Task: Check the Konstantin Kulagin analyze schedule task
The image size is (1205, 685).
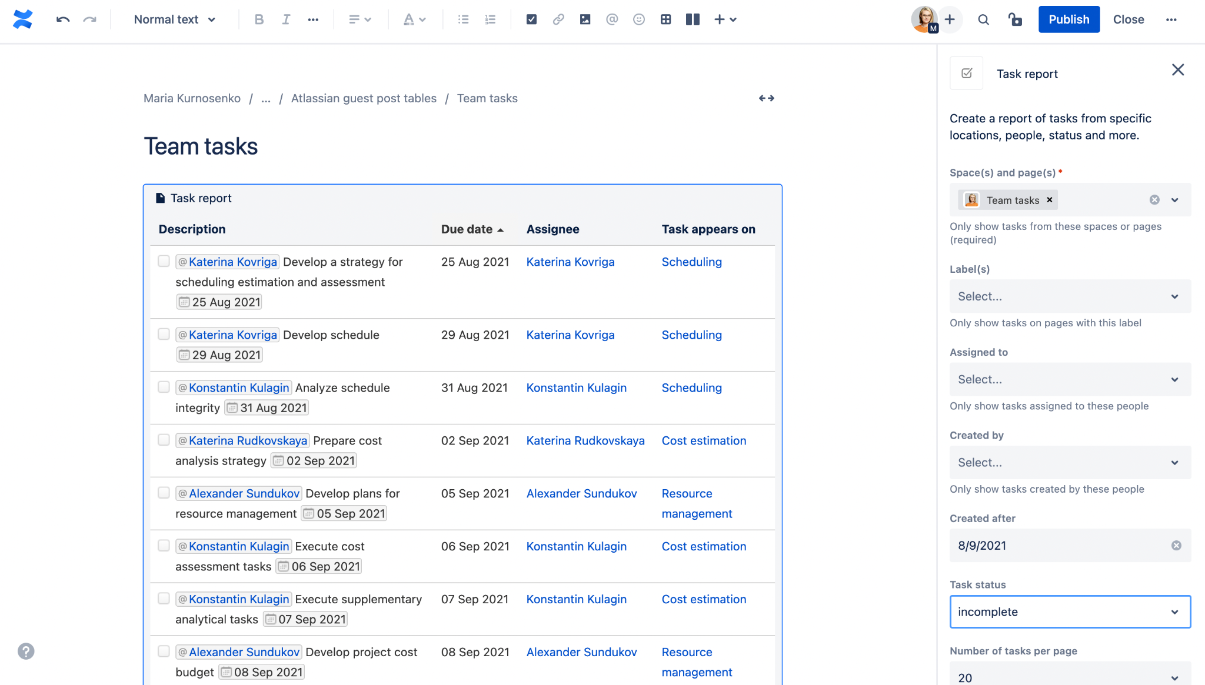Action: coord(163,386)
